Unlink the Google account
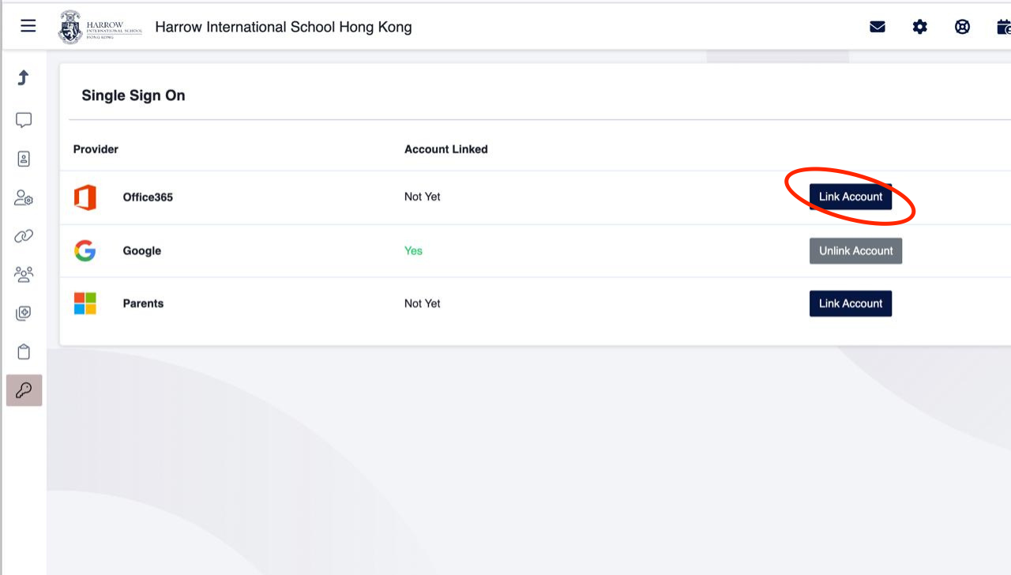This screenshot has height=575, width=1011. point(855,250)
